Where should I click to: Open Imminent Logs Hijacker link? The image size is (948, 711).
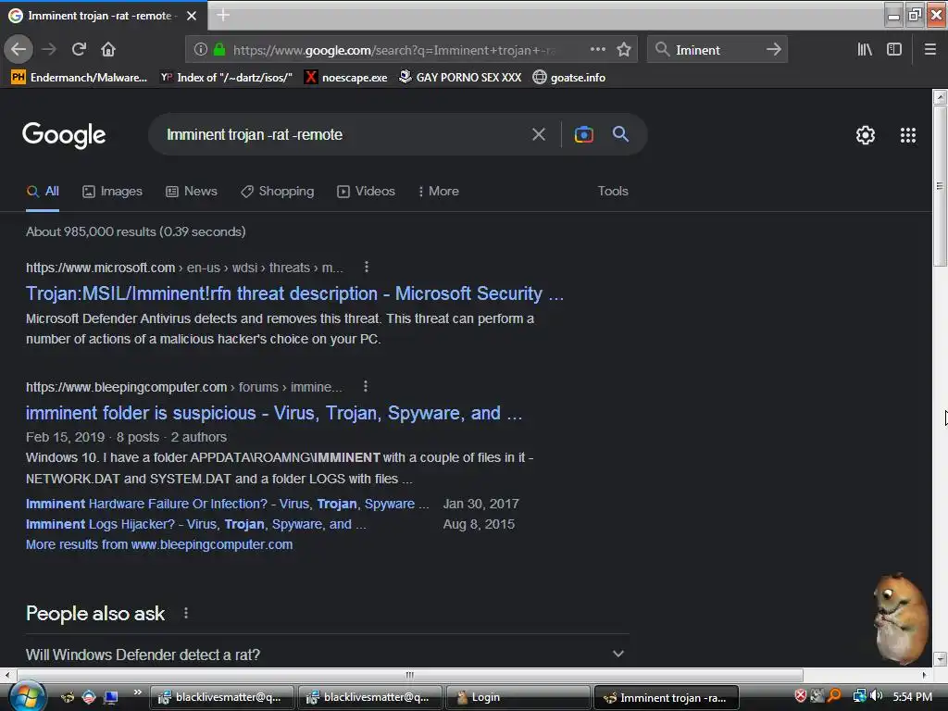pyautogui.click(x=195, y=524)
